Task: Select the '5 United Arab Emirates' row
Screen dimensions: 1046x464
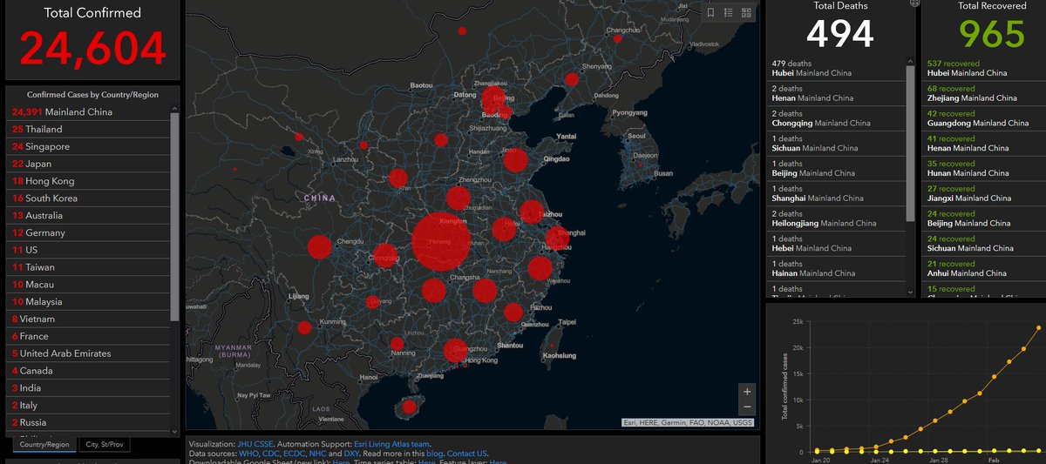Action: 88,353
